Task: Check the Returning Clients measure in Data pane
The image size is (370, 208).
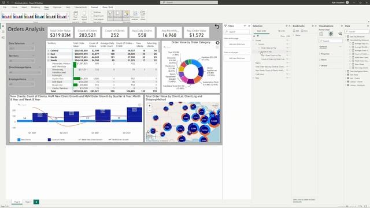Action: (x=350, y=68)
